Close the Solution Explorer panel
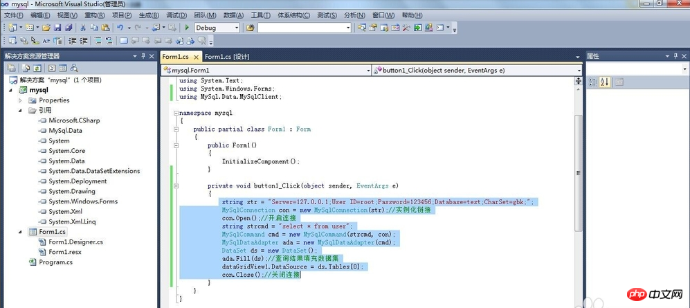Viewport: 690px width, 308px height. pos(152,56)
